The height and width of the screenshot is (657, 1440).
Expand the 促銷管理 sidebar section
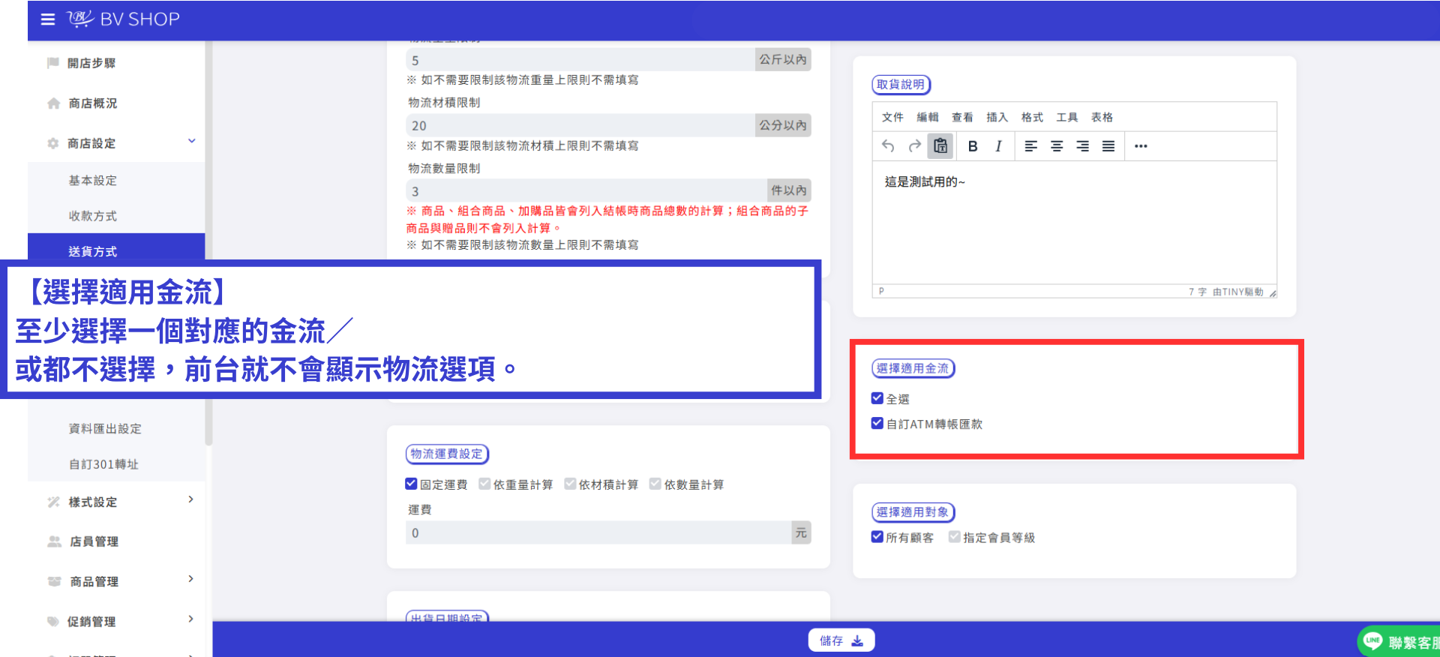click(191, 619)
